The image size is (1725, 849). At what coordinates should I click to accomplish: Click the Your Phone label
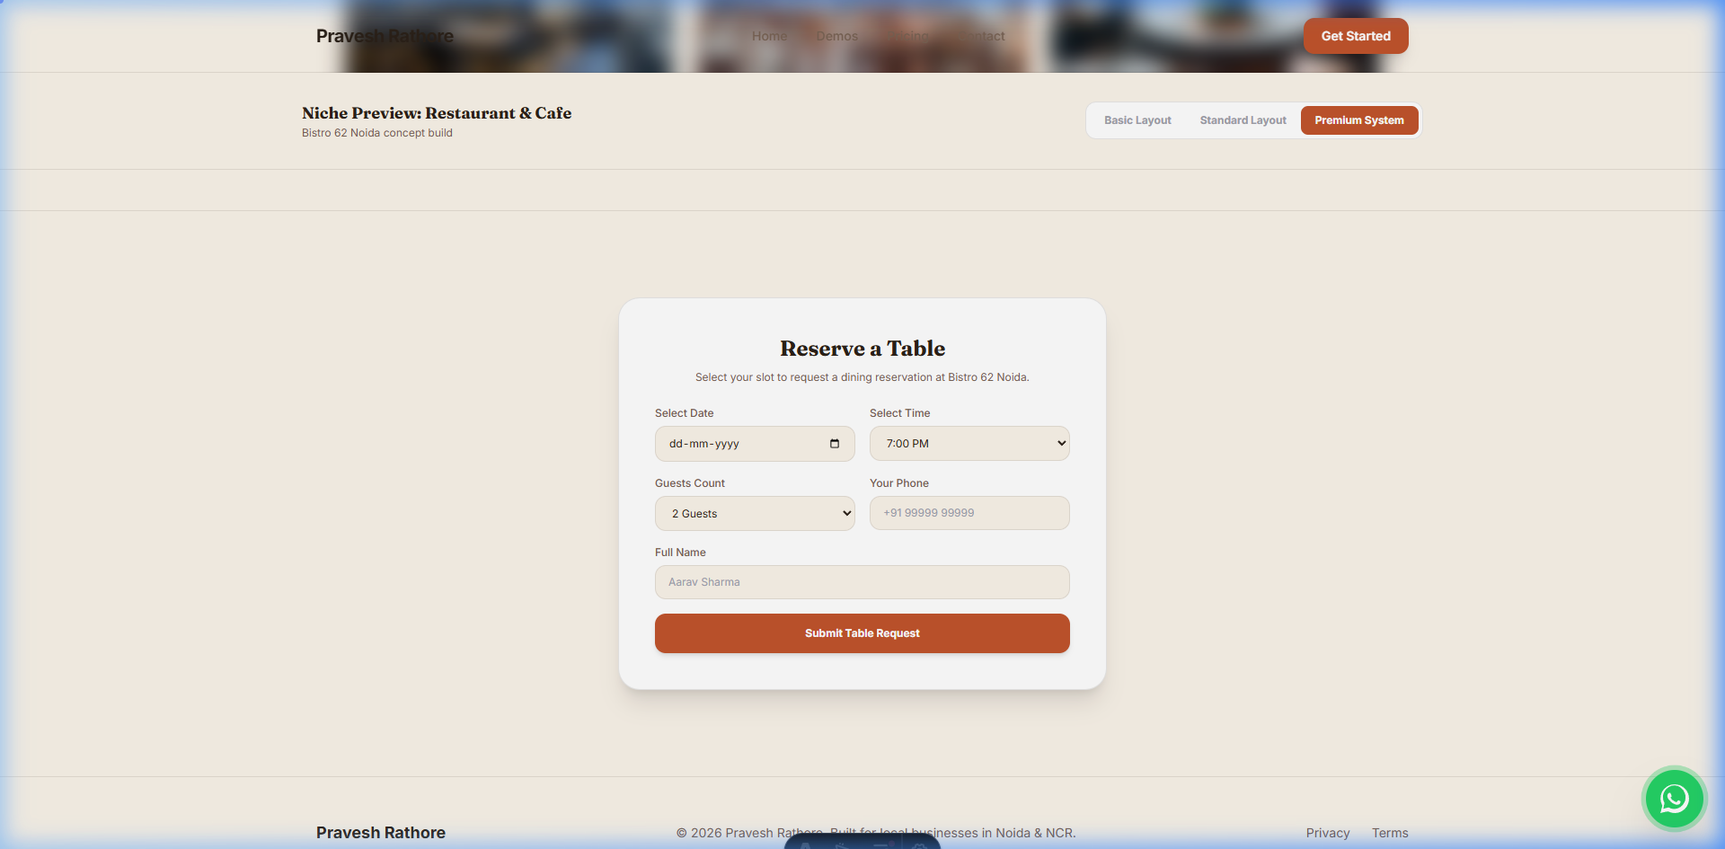899,483
